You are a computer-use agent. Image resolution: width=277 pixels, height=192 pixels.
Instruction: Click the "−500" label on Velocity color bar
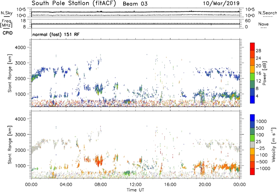262,162
